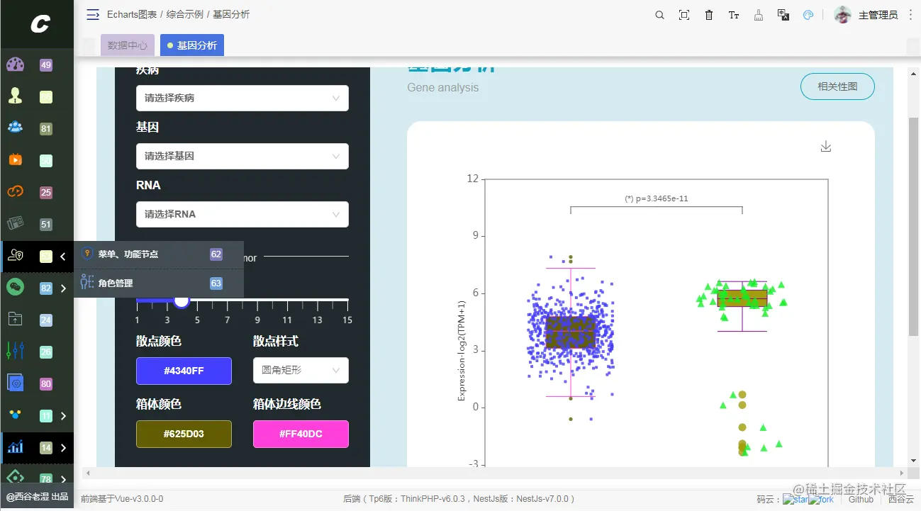
Task: Open the Github link in footer
Action: pyautogui.click(x=861, y=499)
